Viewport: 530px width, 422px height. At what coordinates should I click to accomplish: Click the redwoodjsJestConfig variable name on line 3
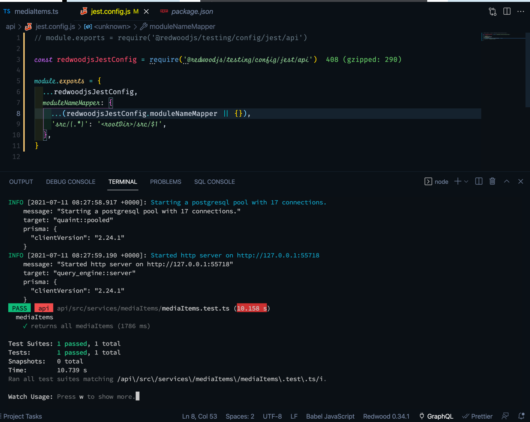(x=97, y=60)
